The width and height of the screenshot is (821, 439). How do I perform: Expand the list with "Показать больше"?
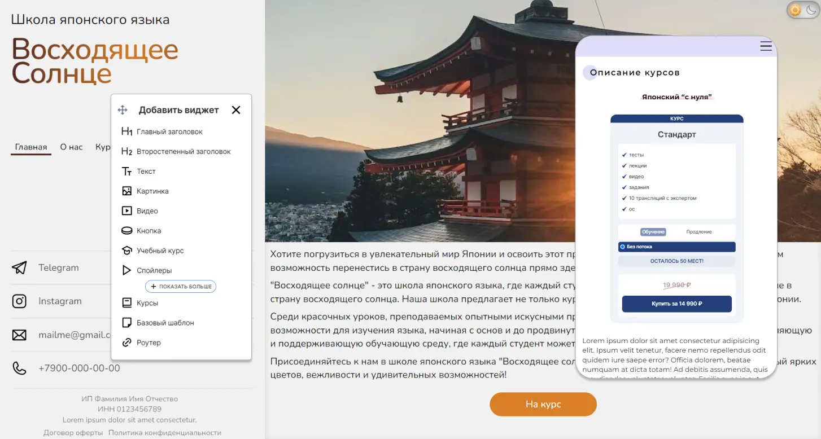pos(181,287)
